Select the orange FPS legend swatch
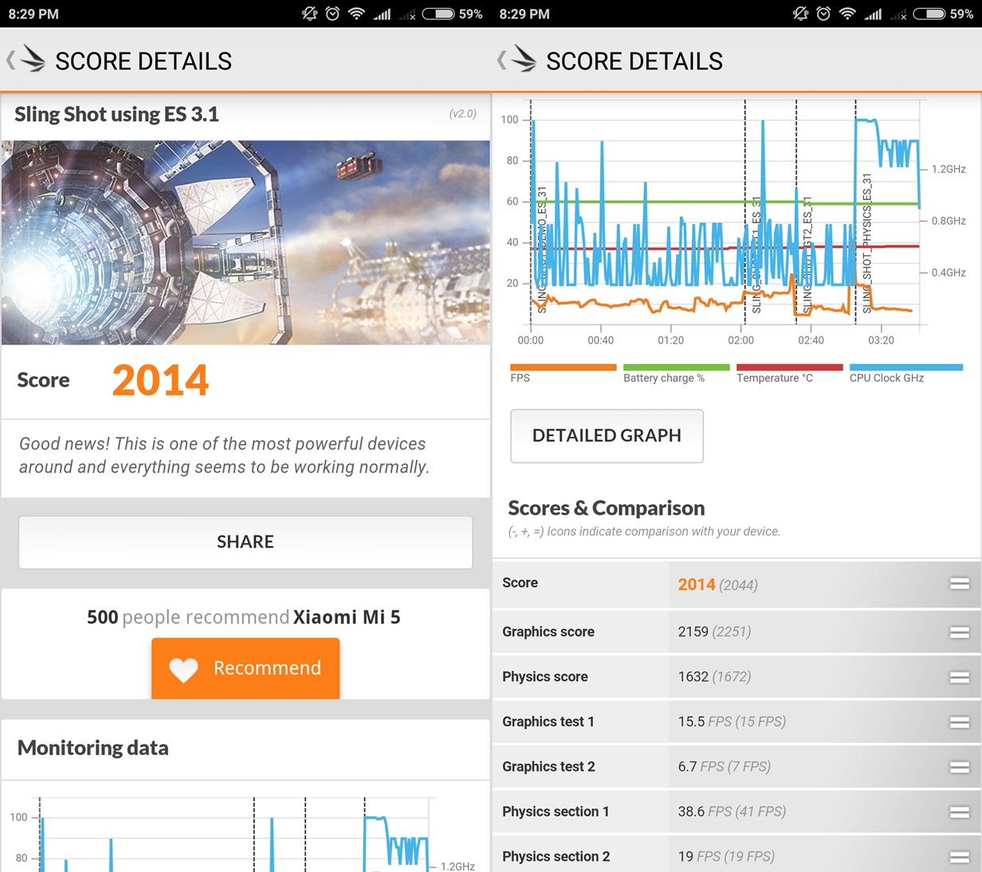982x872 pixels. coord(563,367)
